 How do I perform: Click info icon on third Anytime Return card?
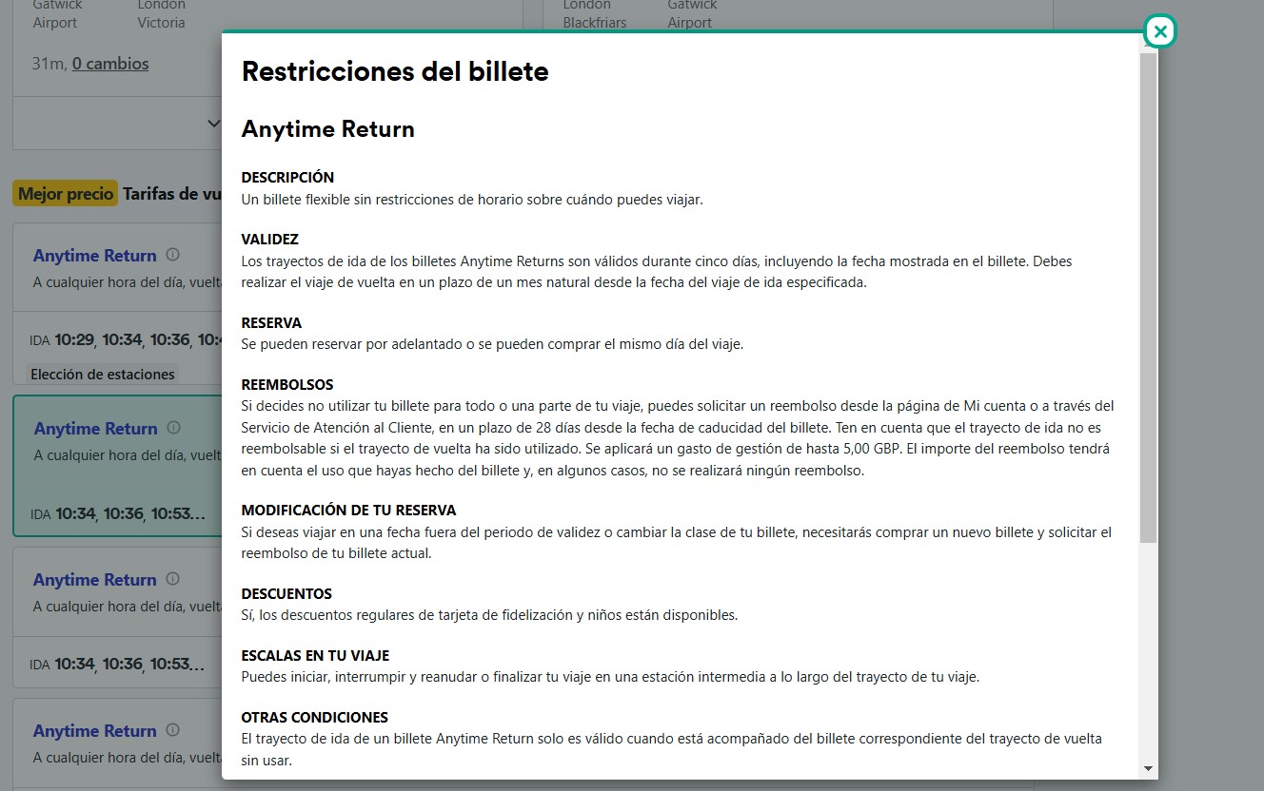click(172, 579)
